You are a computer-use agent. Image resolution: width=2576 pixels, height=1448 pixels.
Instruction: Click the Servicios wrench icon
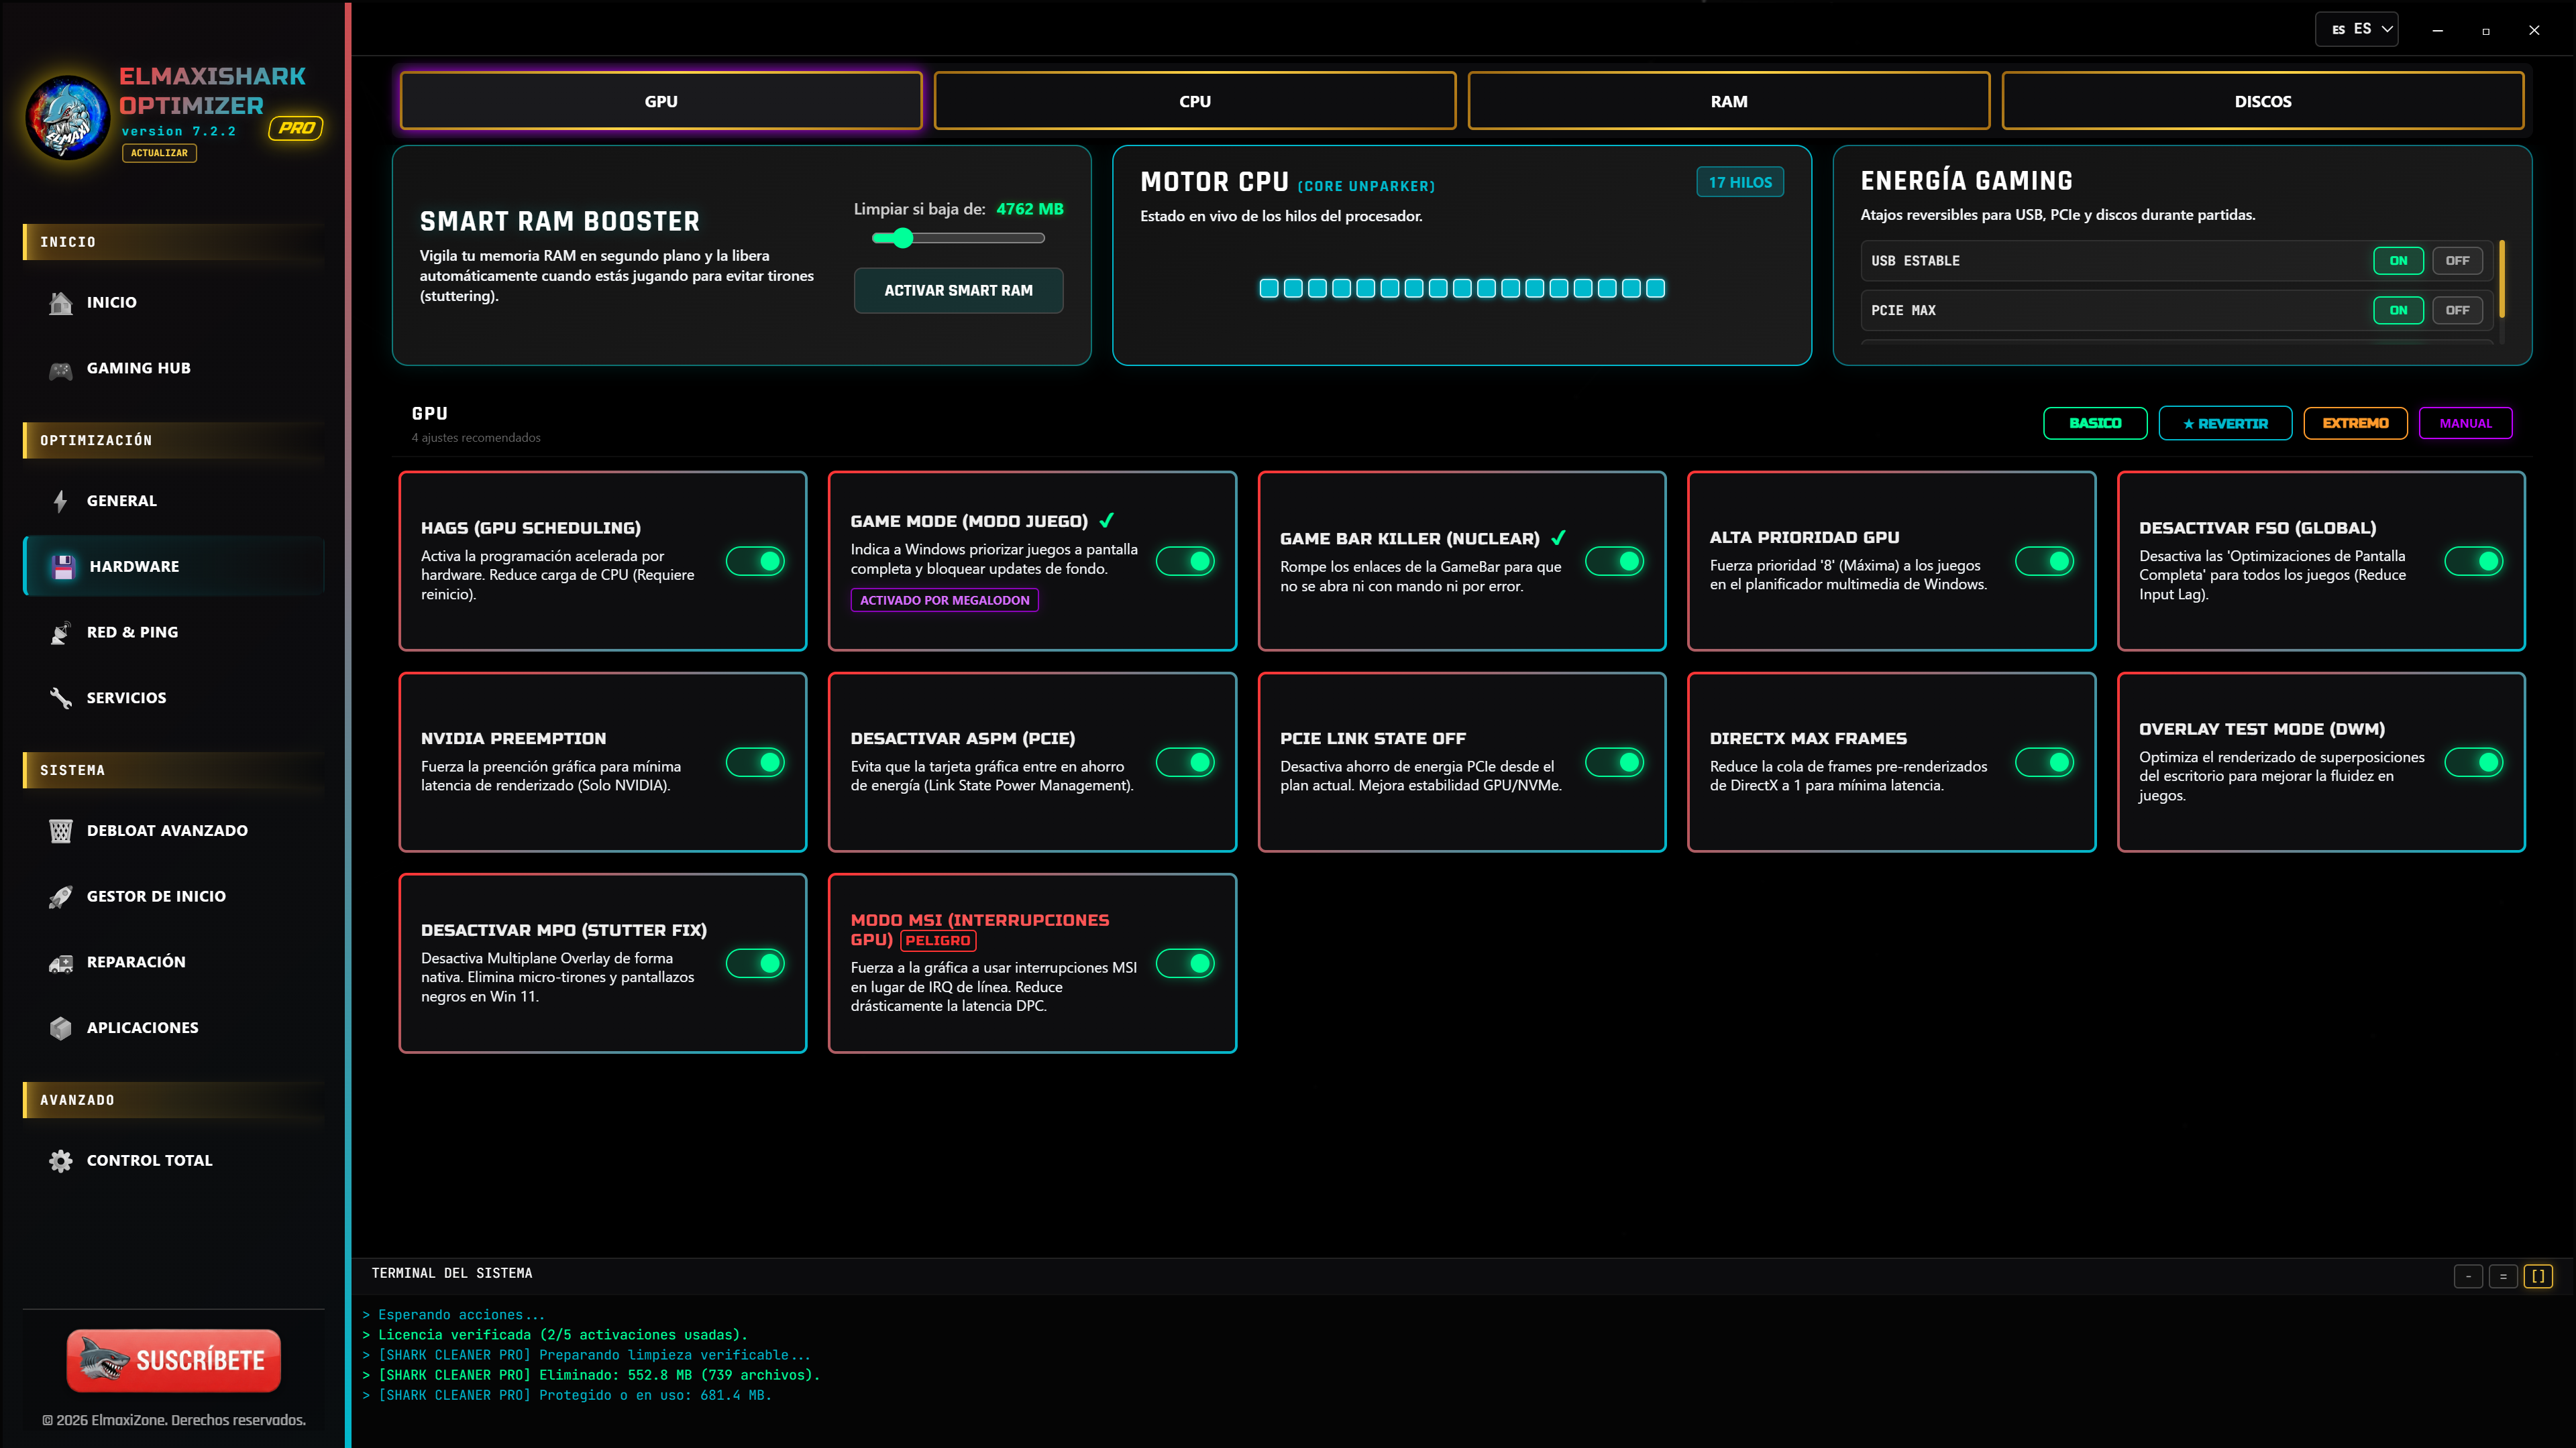(61, 699)
